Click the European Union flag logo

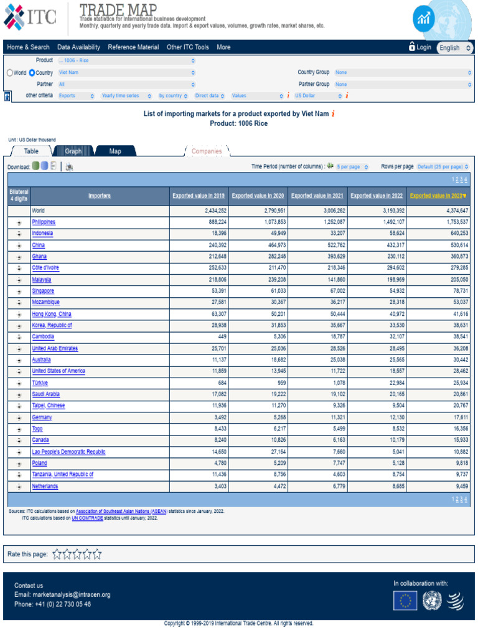point(405,601)
